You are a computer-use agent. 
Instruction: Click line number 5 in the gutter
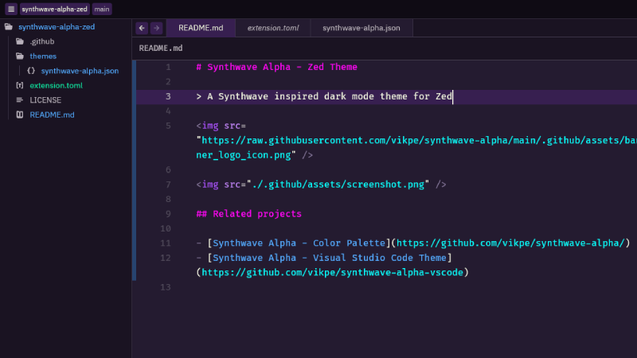pyautogui.click(x=168, y=126)
